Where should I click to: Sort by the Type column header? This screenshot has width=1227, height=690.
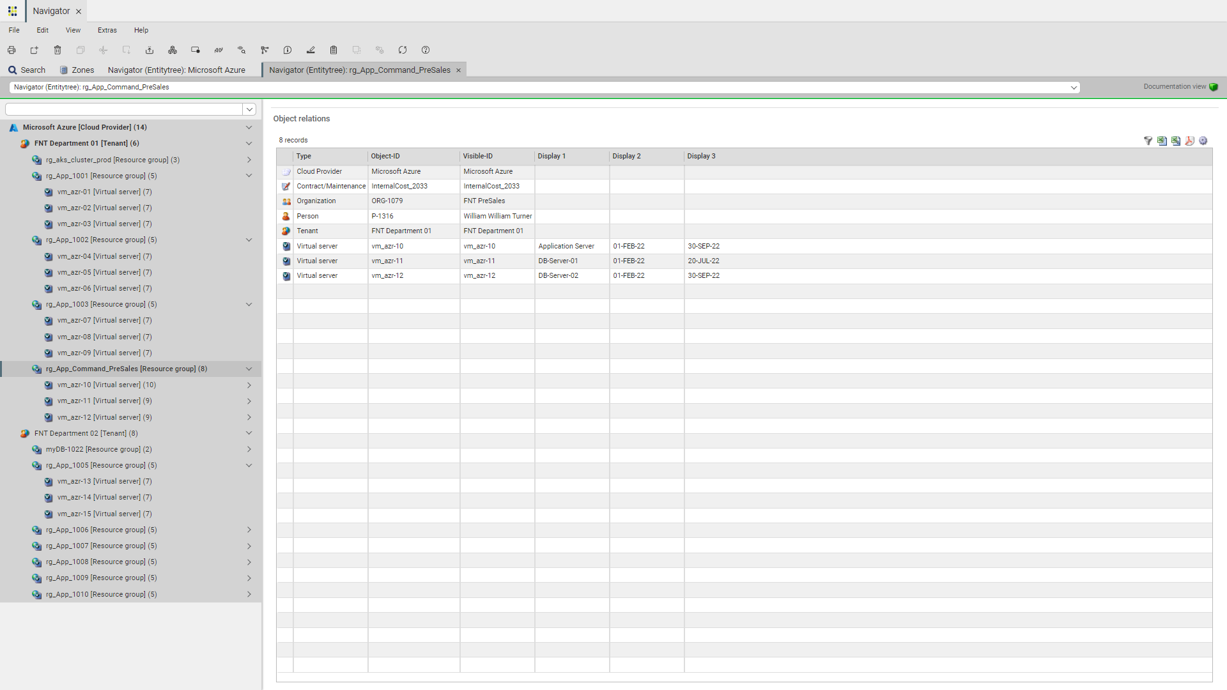click(x=330, y=156)
